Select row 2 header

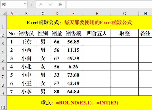[3, 33]
